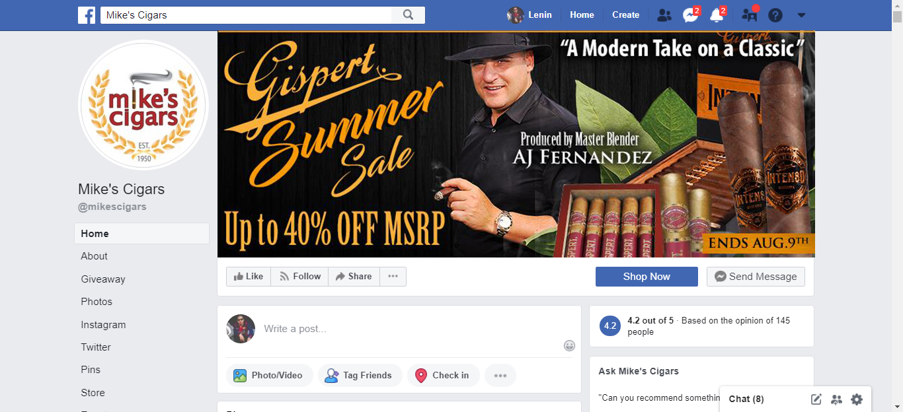Expand more options beside Share button
903x412 pixels.
(393, 277)
